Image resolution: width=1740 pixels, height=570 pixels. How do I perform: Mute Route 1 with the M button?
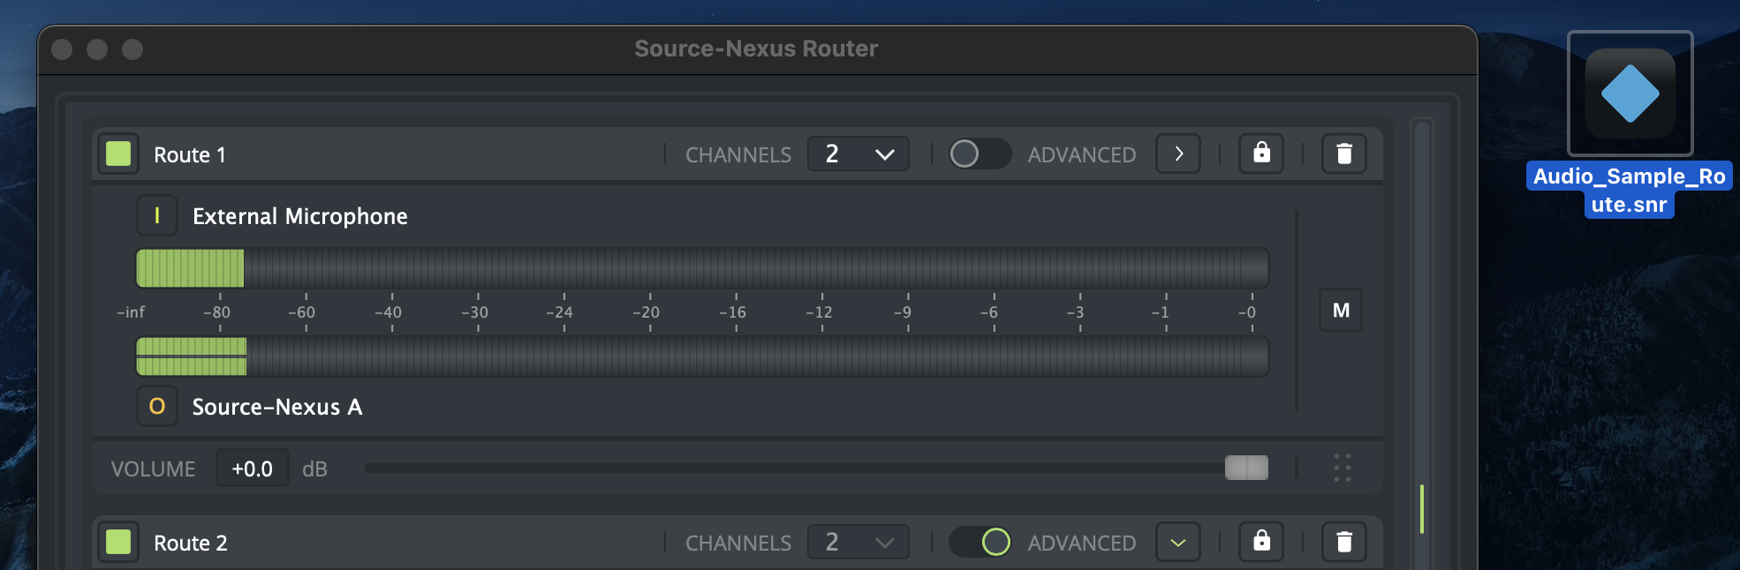pyautogui.click(x=1340, y=310)
